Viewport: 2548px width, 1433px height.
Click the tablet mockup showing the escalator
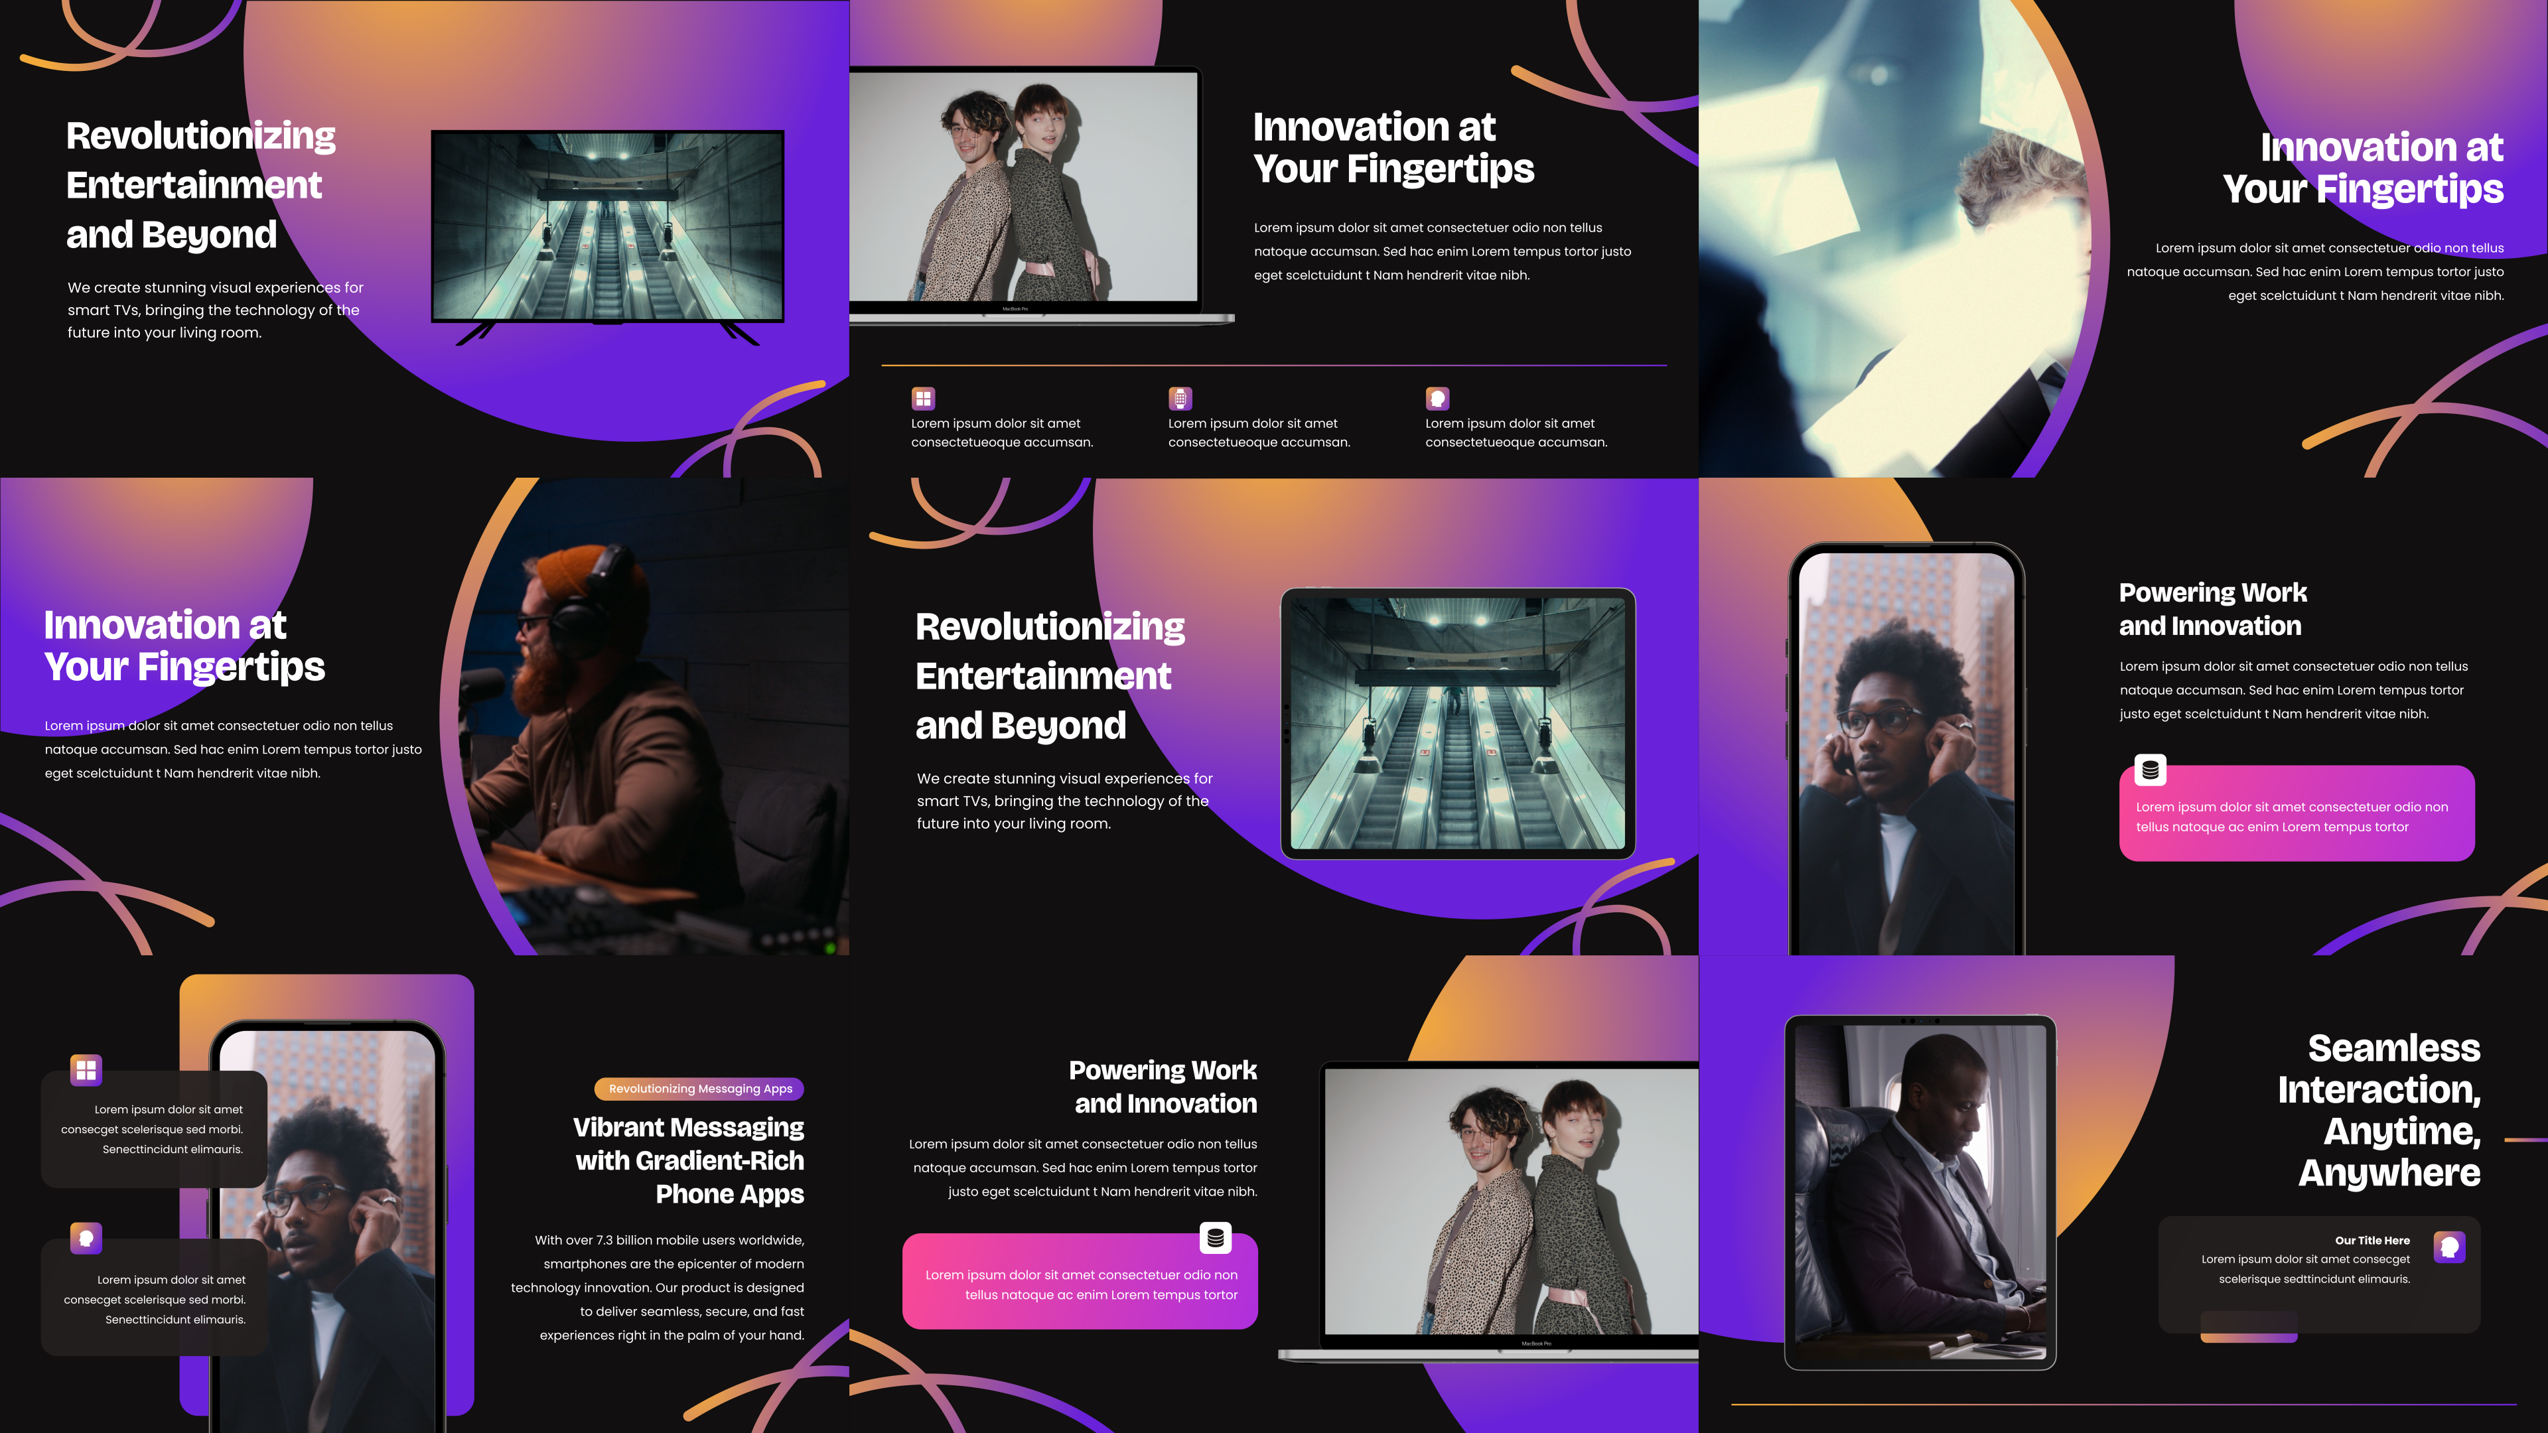point(1458,723)
